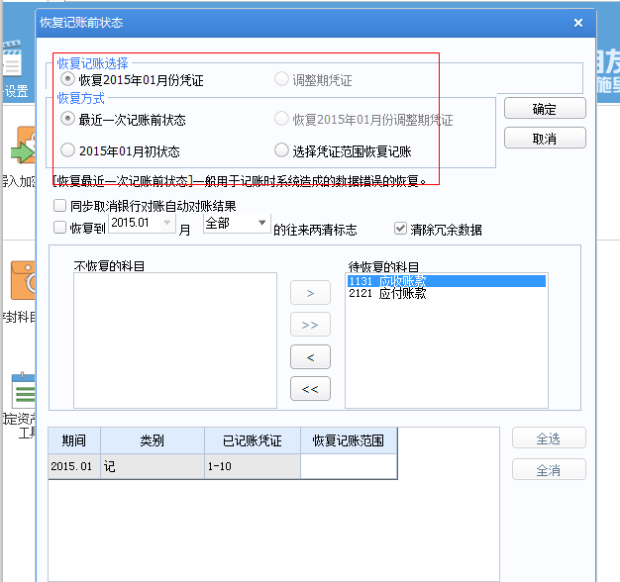Close the 恢复记账前状态 dialog
Image resolution: width=620 pixels, height=582 pixels.
point(577,23)
